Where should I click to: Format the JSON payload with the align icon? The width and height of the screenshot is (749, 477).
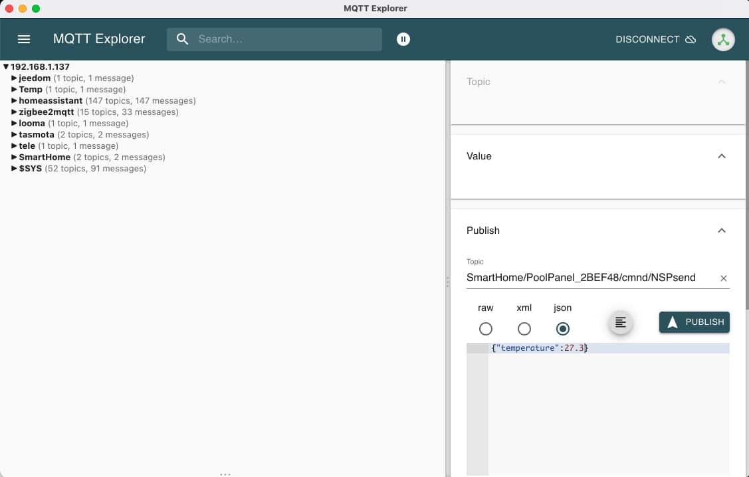coord(620,322)
